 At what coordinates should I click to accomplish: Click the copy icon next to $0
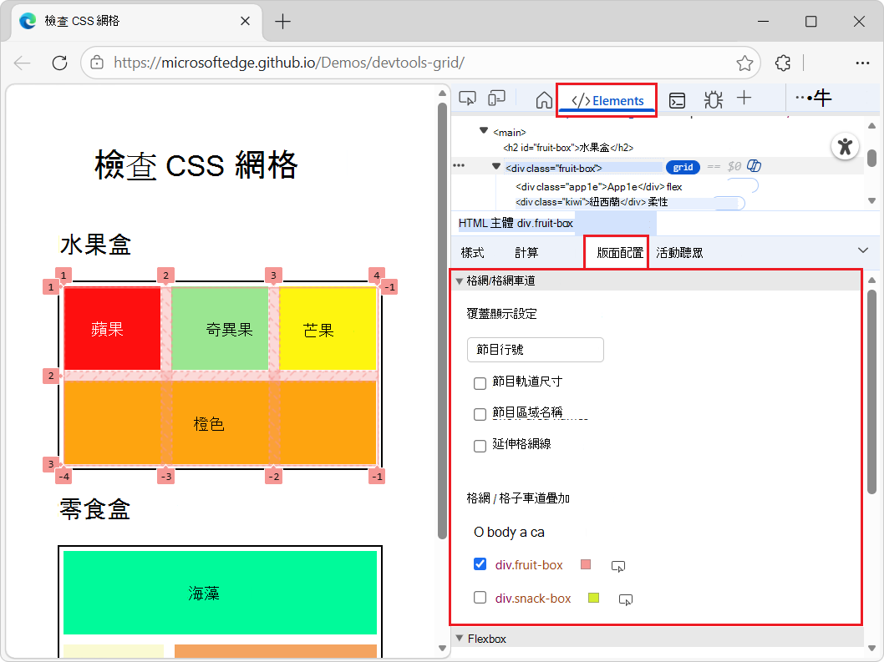754,165
